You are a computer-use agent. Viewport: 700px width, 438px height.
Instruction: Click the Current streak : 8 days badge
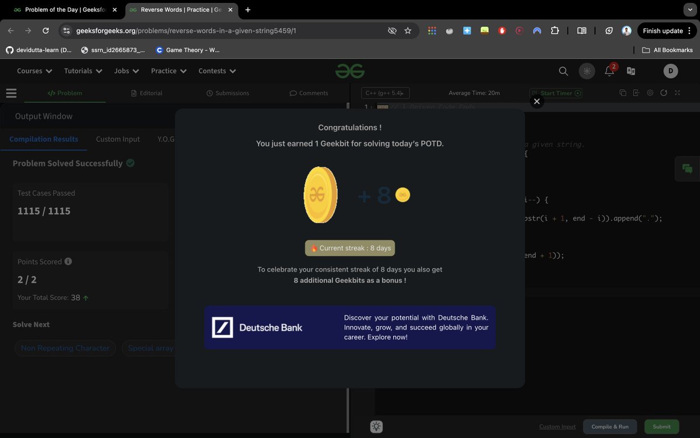pyautogui.click(x=350, y=248)
